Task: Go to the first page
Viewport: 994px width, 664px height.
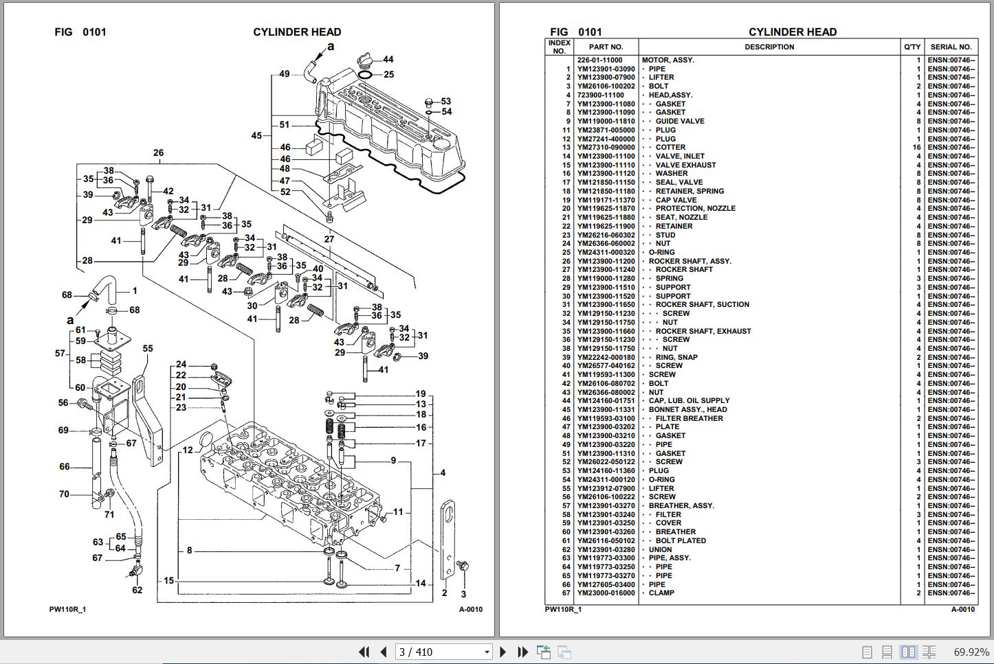Action: point(364,652)
